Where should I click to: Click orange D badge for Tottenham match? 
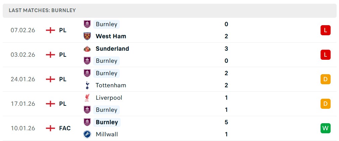325,79
